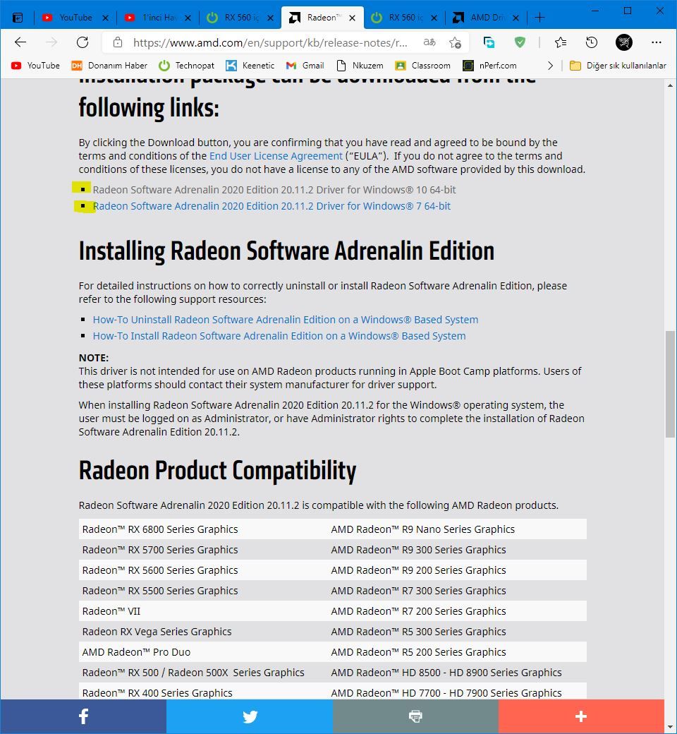
Task: Open Diğer sık kullanılanlar folder
Action: click(618, 66)
